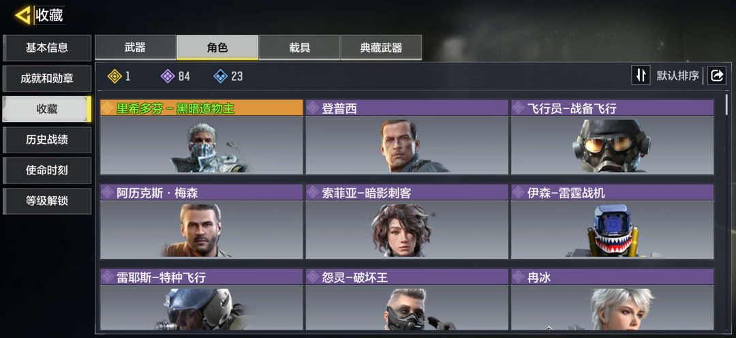Click the share export icon

(717, 76)
